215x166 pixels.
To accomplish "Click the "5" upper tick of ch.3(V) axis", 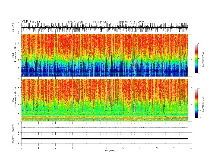I will pos(19,124).
